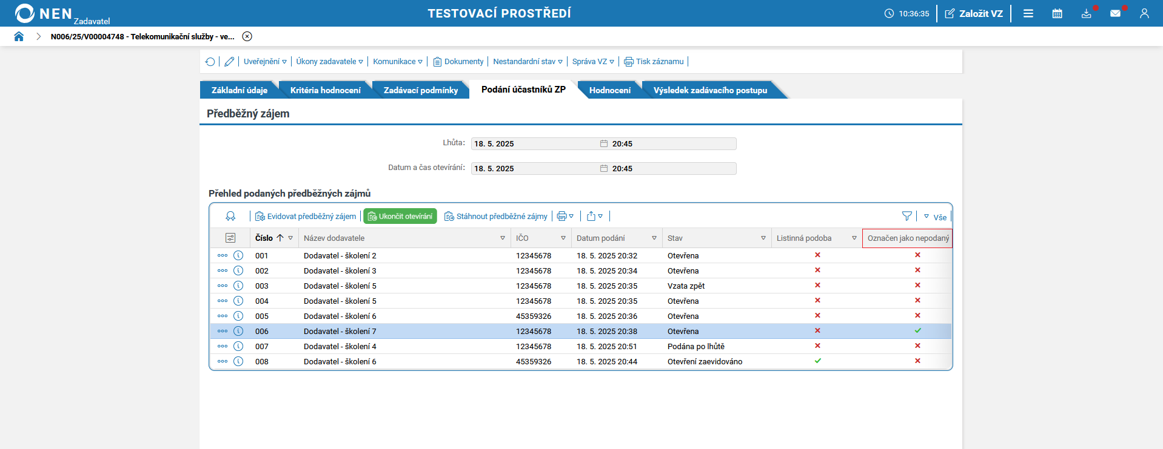The width and height of the screenshot is (1163, 449).
Task: Open the hamburger menu in header
Action: (x=1028, y=13)
